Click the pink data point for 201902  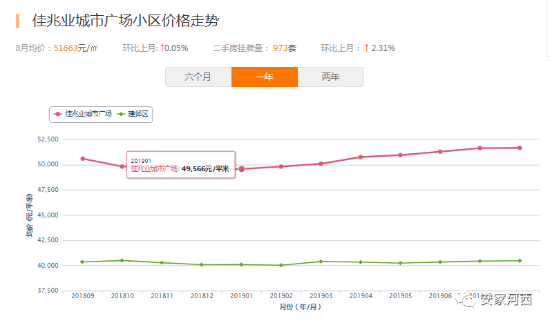click(x=281, y=167)
